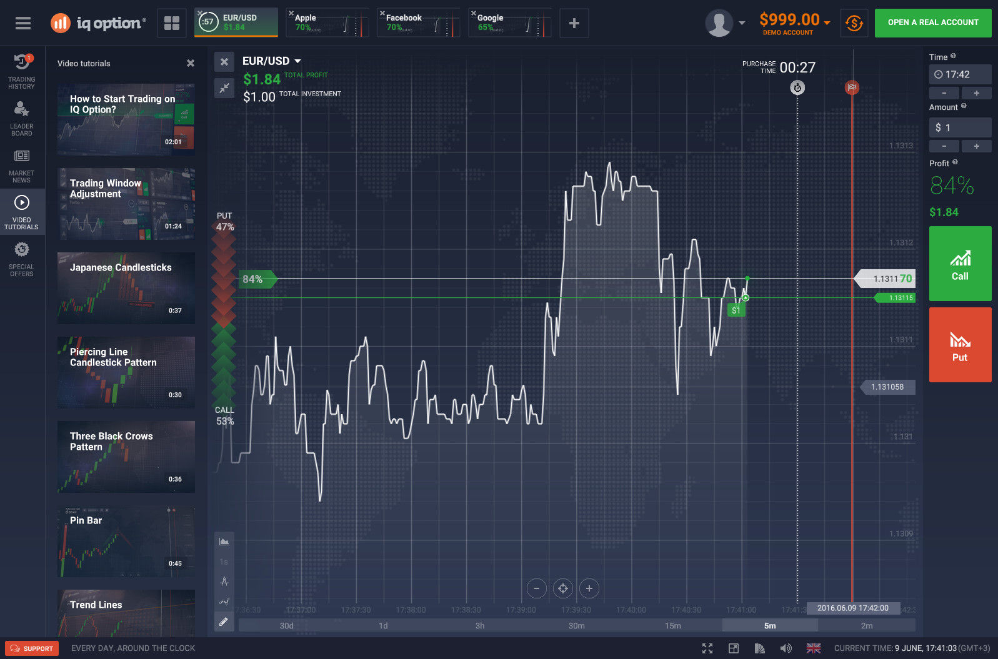Recenter the chart with crosshair button
This screenshot has height=659, width=998.
pos(563,588)
